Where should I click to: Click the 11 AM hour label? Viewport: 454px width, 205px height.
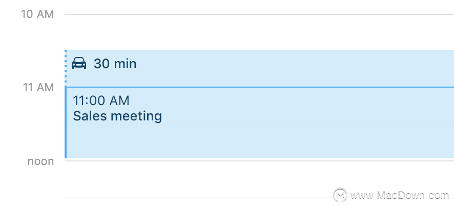(38, 87)
